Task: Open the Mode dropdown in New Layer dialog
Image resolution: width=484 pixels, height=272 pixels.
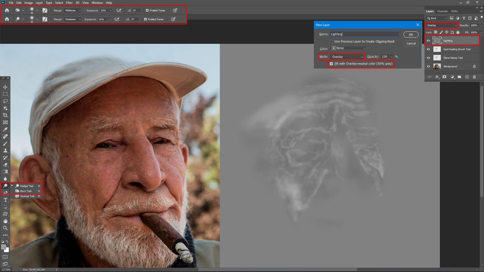Action: coord(347,57)
